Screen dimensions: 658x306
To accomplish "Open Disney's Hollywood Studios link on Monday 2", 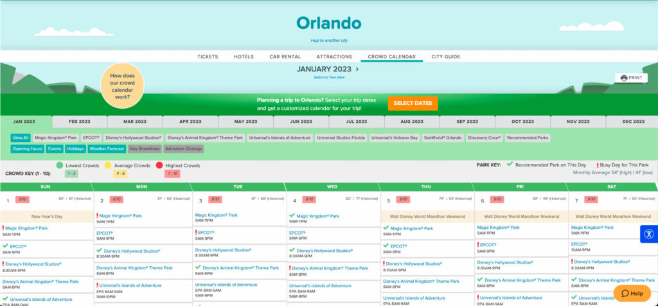I will pos(132,251).
